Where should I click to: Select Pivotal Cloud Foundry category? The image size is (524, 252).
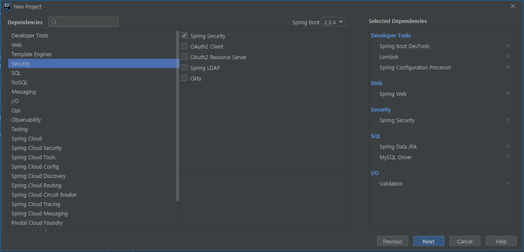[x=92, y=223]
